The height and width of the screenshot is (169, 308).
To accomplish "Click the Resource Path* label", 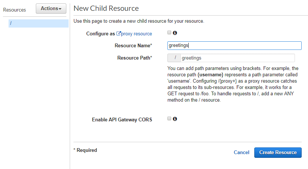I will [135, 58].
